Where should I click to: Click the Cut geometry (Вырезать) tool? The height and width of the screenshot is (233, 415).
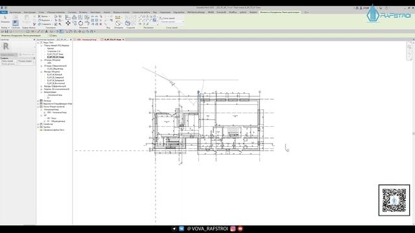pos(45,20)
